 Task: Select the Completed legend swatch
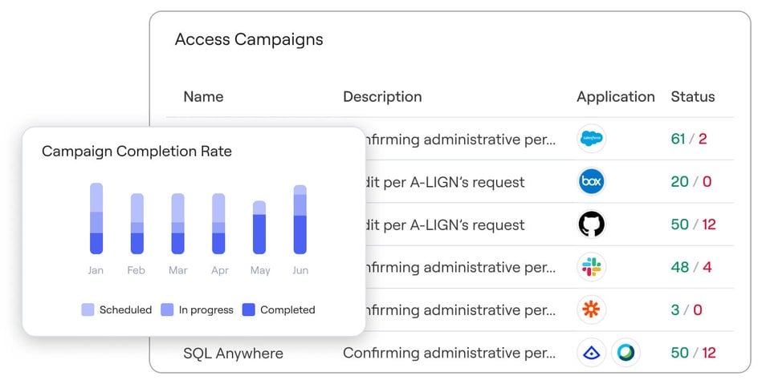tap(248, 309)
